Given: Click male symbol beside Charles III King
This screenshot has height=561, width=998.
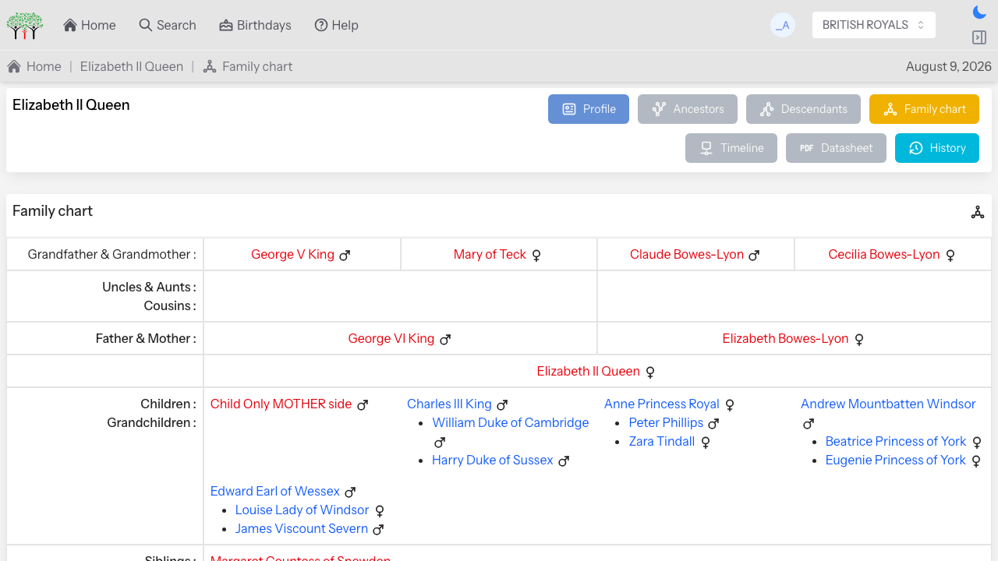Looking at the screenshot, I should 502,404.
